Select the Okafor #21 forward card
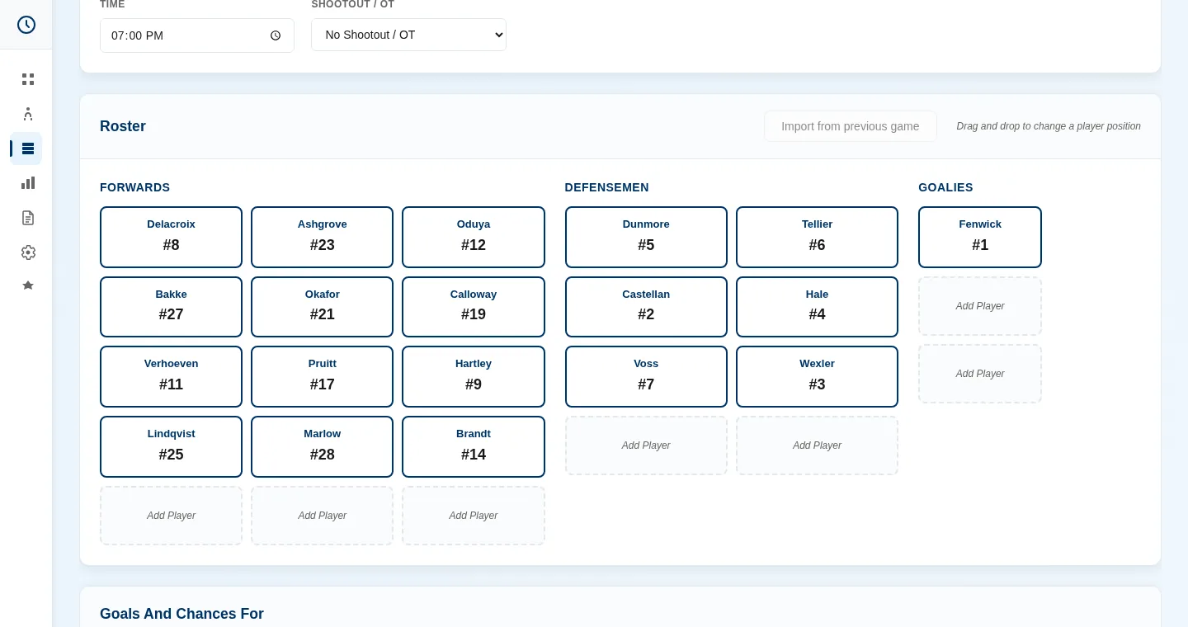Image resolution: width=1188 pixels, height=627 pixels. coord(322,307)
